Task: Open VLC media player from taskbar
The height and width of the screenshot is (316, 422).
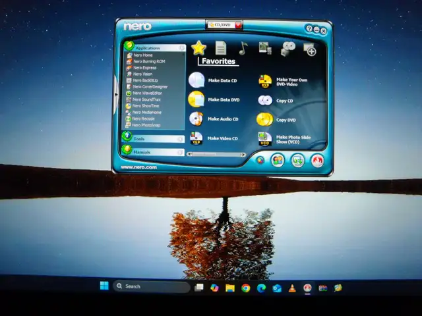Action: [x=292, y=288]
